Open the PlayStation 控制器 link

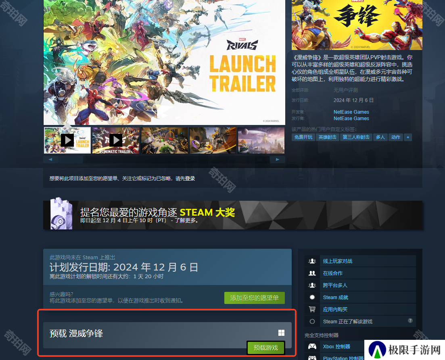343,358
